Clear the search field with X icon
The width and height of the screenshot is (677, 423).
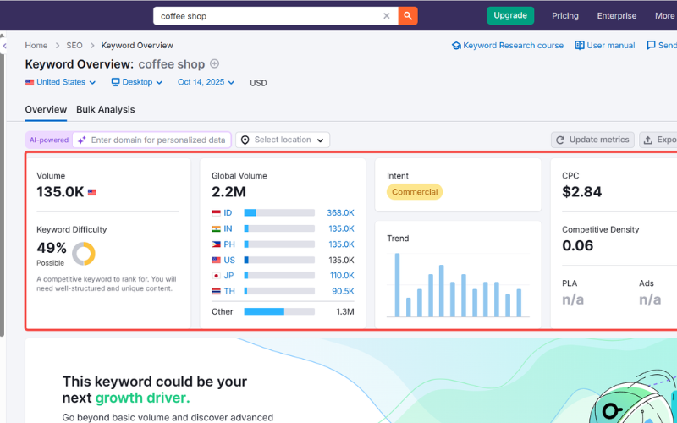tap(387, 15)
